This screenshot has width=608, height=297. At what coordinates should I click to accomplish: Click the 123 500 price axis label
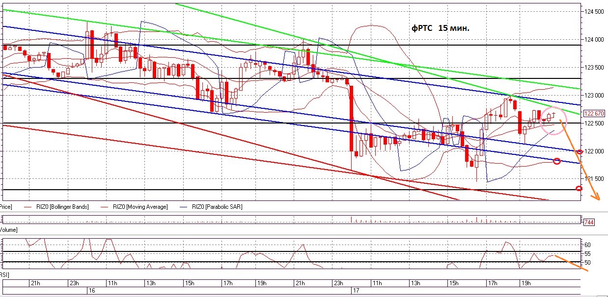[x=593, y=67]
